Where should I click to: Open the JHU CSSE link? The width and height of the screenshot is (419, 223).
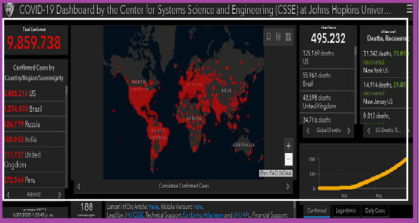(x=134, y=215)
